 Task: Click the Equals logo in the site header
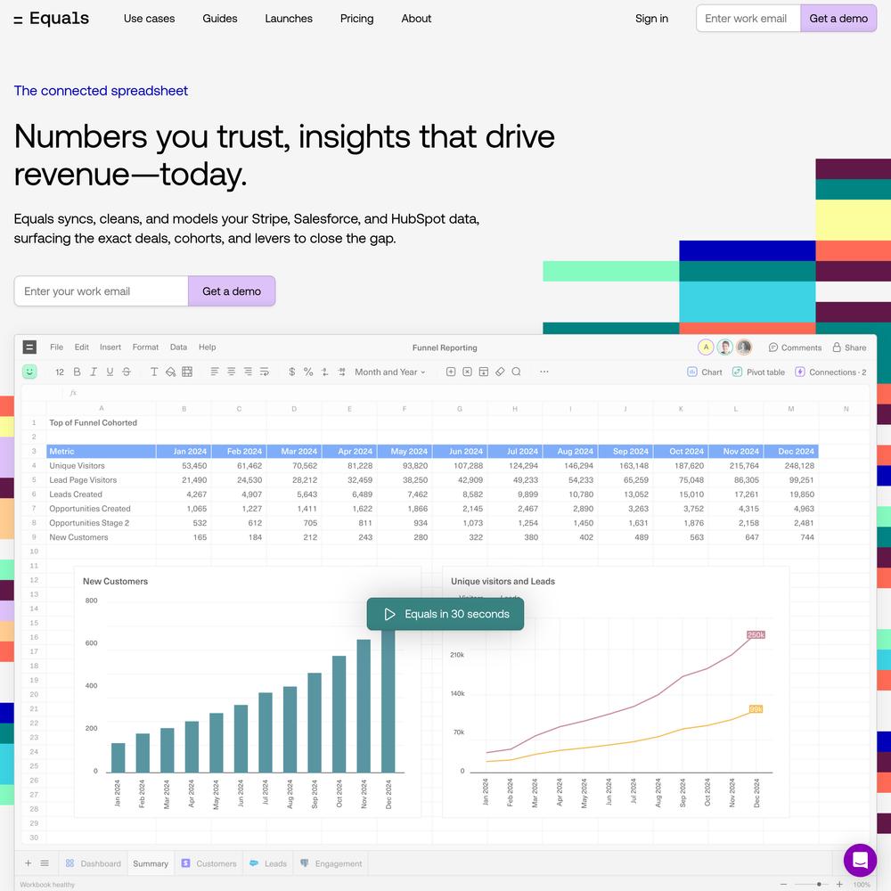pyautogui.click(x=51, y=19)
